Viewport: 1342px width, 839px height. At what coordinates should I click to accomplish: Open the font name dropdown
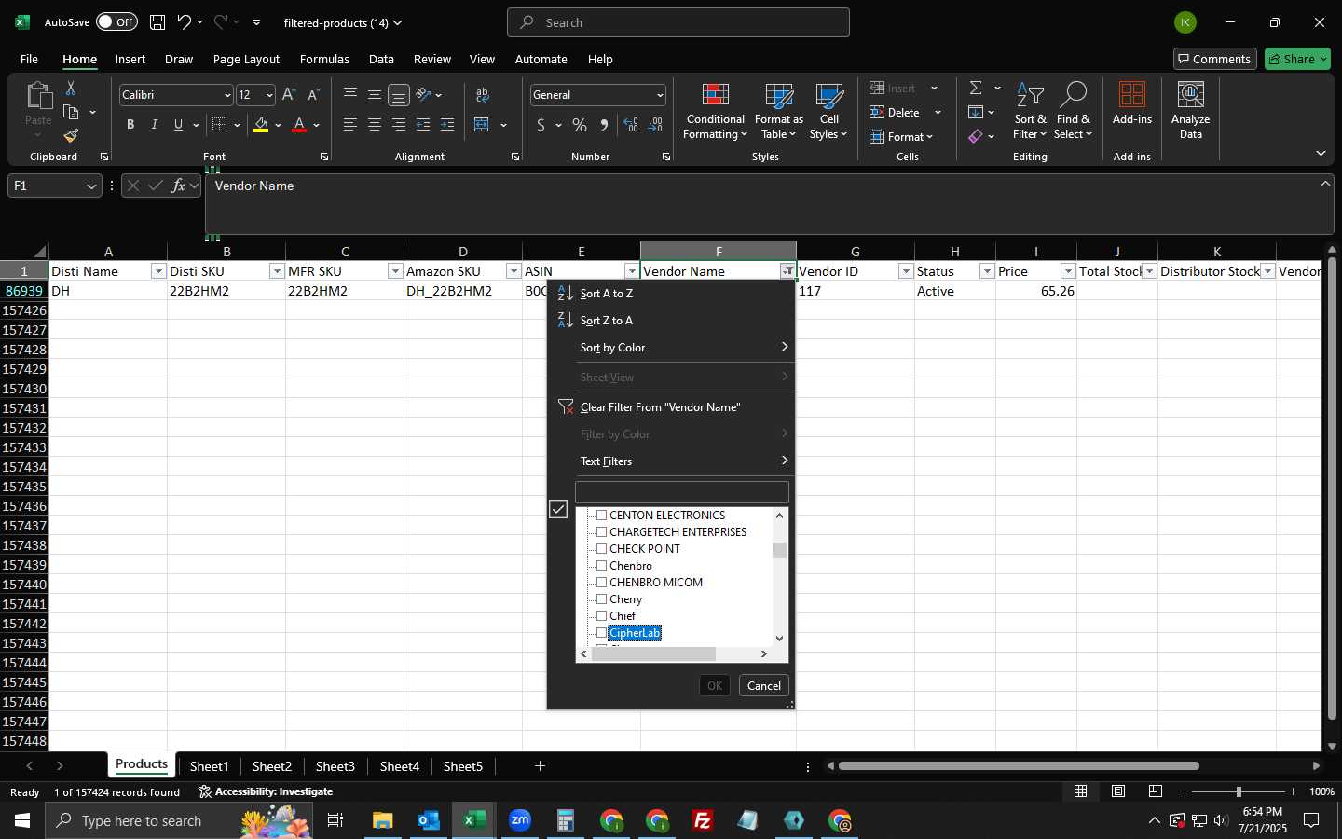pos(226,95)
